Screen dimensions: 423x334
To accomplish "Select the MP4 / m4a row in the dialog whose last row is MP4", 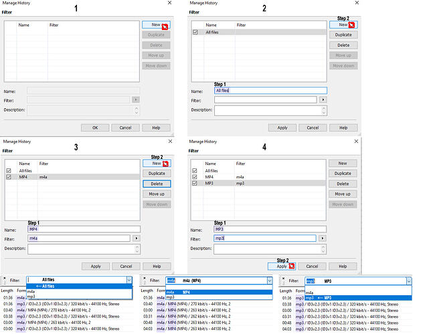I will [x=72, y=177].
